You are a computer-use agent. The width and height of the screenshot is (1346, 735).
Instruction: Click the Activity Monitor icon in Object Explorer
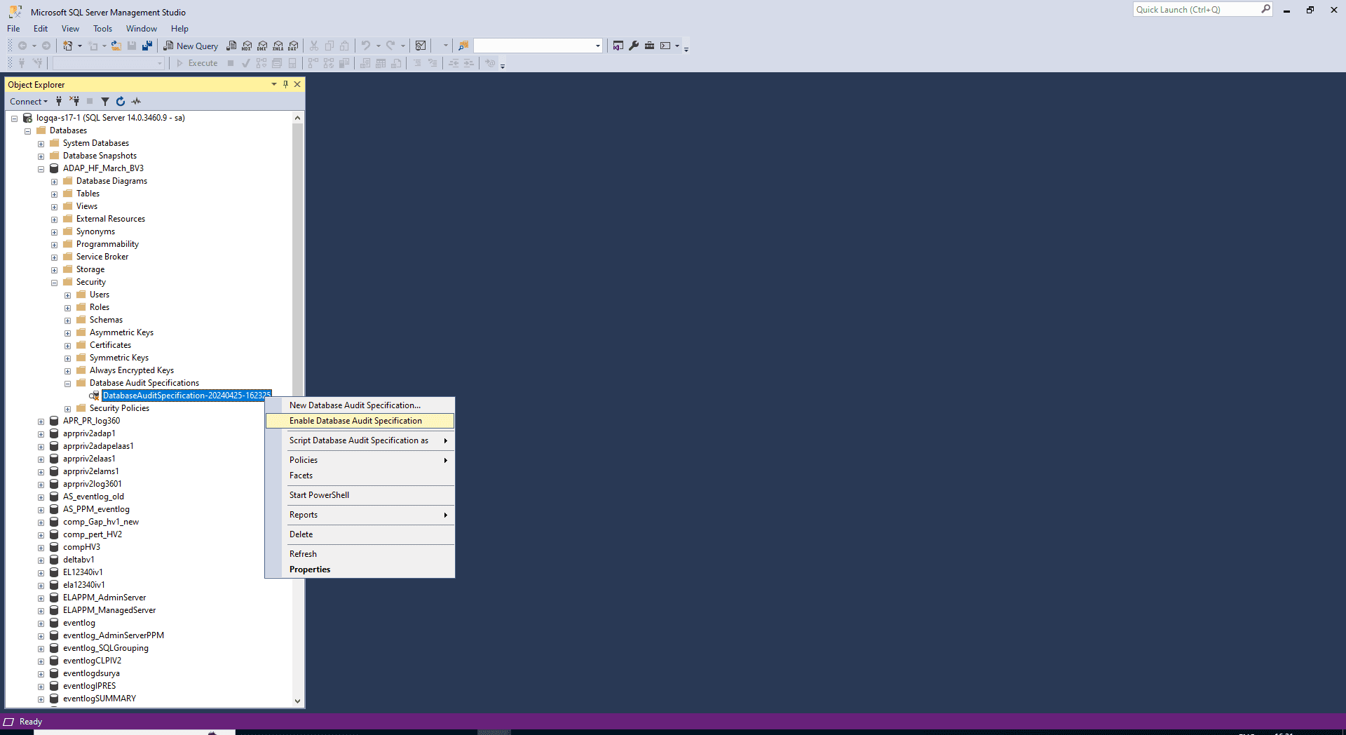[x=136, y=101]
